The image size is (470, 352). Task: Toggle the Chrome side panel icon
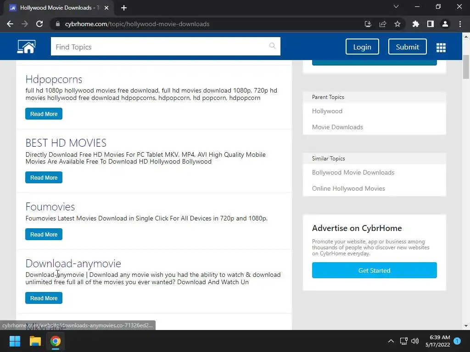[431, 24]
